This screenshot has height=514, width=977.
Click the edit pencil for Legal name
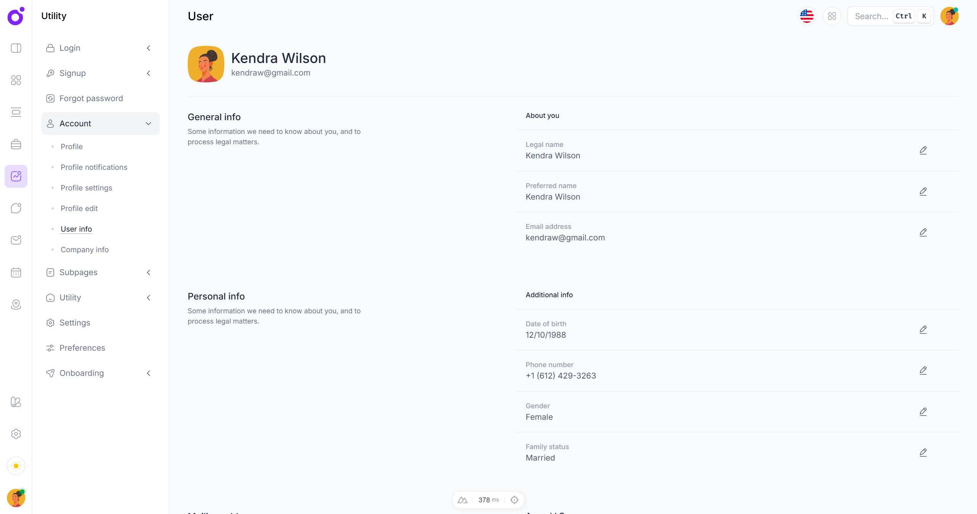pyautogui.click(x=923, y=150)
